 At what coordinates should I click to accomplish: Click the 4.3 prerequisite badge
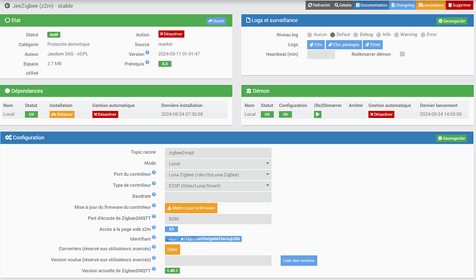coord(165,63)
